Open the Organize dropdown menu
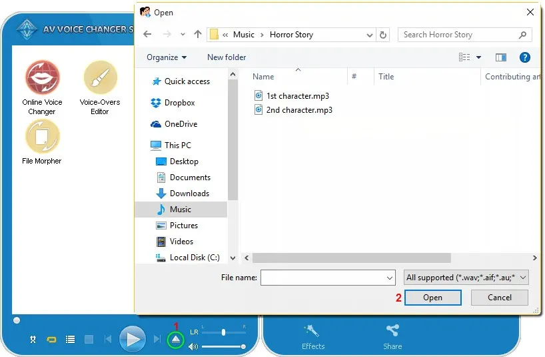This screenshot has width=545, height=357. click(x=167, y=57)
